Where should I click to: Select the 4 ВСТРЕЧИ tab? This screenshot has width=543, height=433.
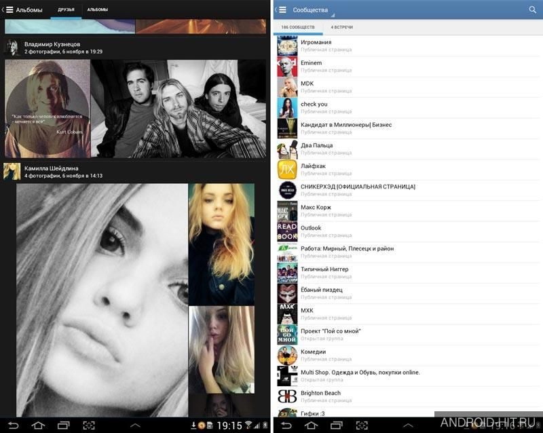pos(342,27)
